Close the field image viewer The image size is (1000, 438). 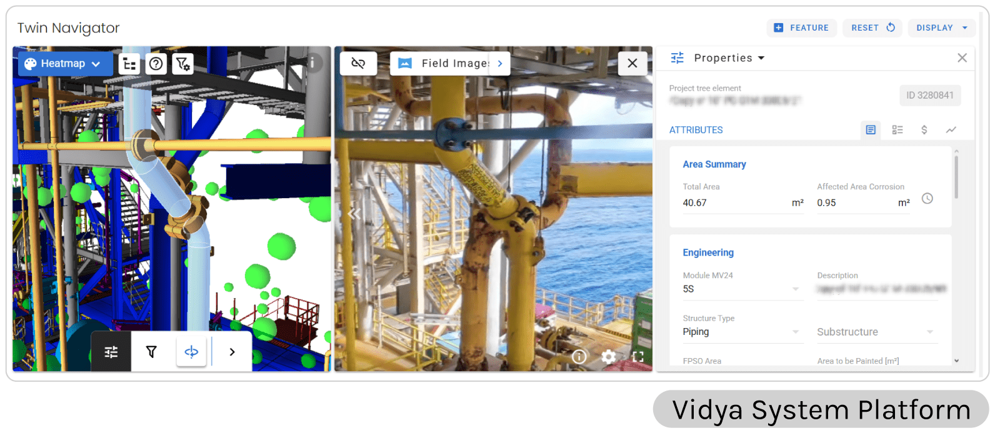632,63
